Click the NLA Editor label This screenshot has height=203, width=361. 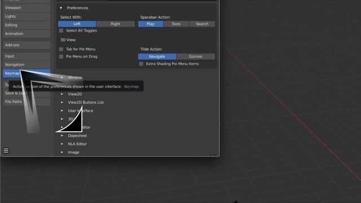[77, 144]
